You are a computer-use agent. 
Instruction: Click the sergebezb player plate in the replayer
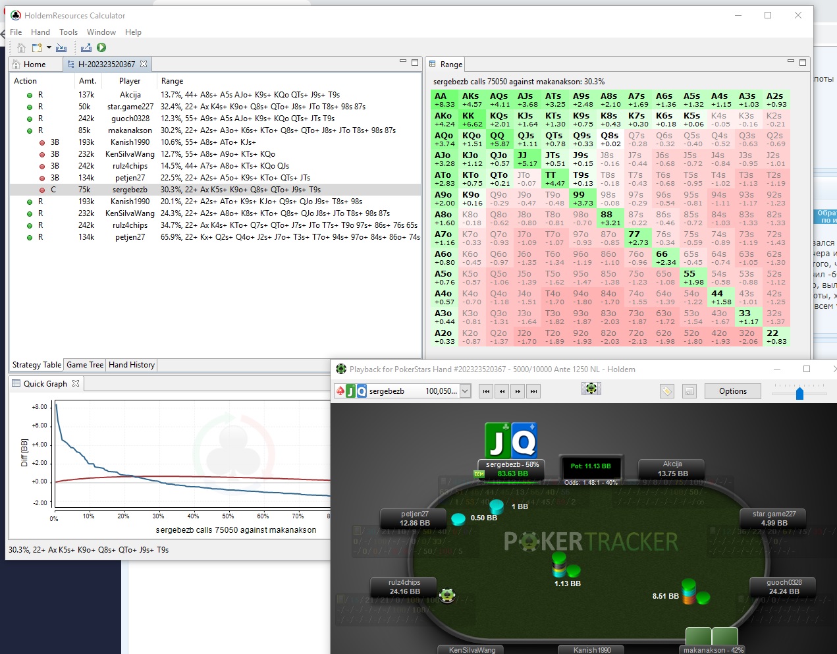click(x=512, y=469)
